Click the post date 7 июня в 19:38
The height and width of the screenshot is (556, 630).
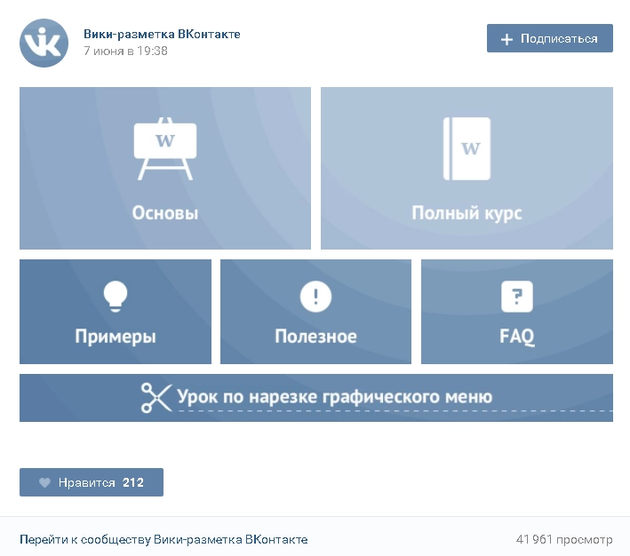click(125, 51)
